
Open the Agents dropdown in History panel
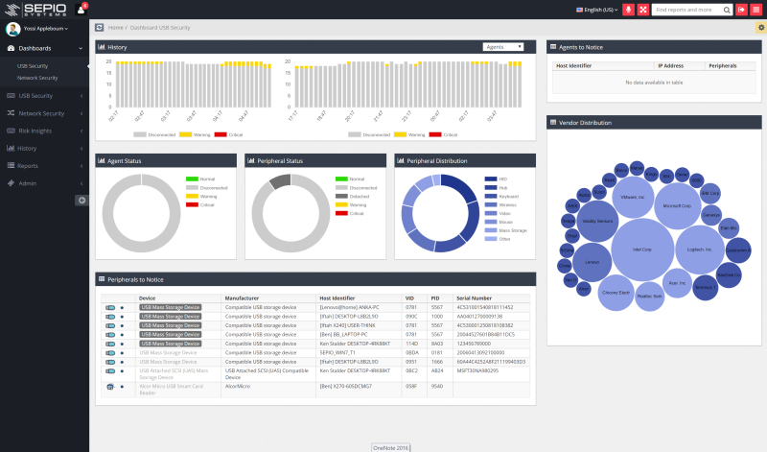(502, 47)
